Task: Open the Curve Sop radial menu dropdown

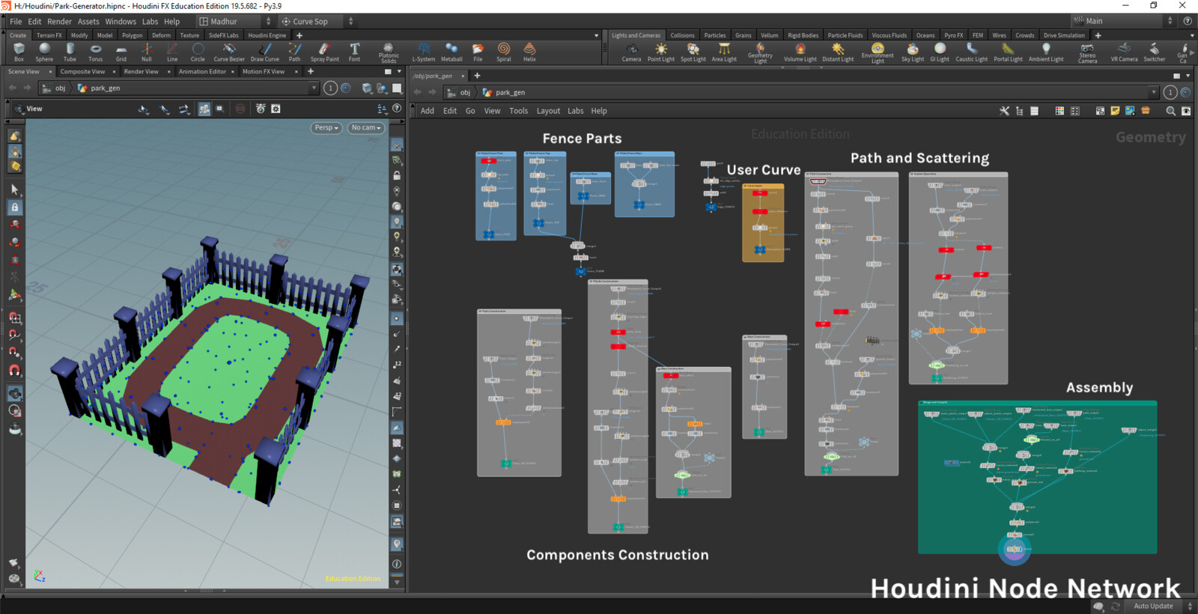Action: coord(317,22)
